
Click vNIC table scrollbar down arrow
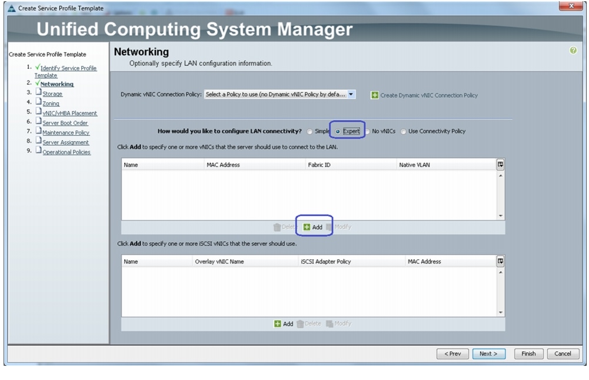coord(500,215)
